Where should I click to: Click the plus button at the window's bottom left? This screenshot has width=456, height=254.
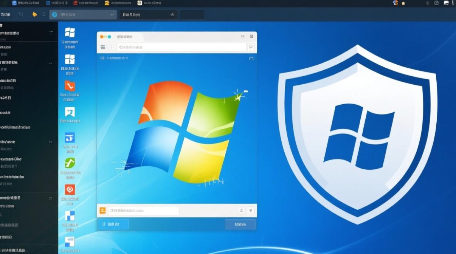pos(113,224)
